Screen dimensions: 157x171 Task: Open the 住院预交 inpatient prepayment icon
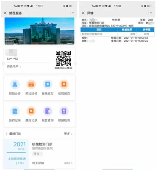64,84
